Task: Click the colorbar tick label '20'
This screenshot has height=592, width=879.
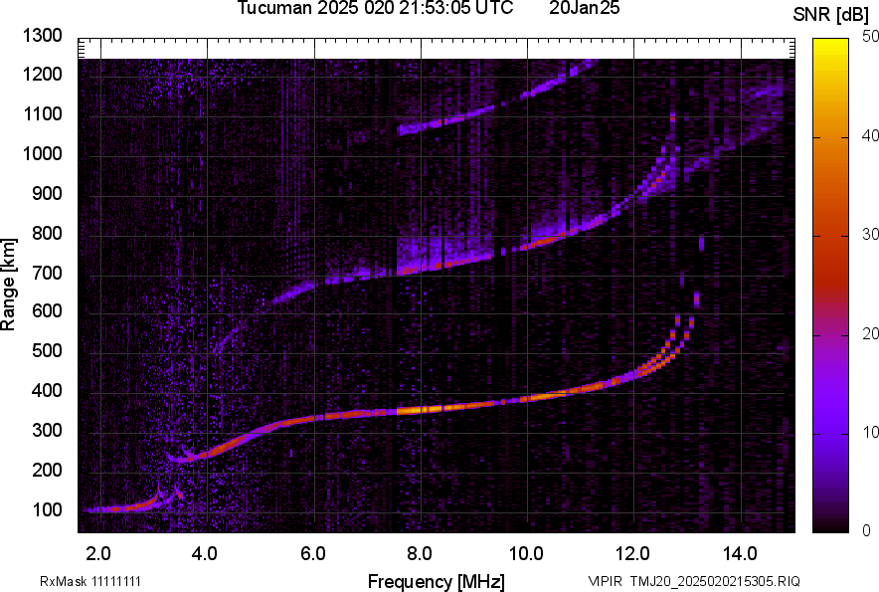Action: (x=871, y=333)
